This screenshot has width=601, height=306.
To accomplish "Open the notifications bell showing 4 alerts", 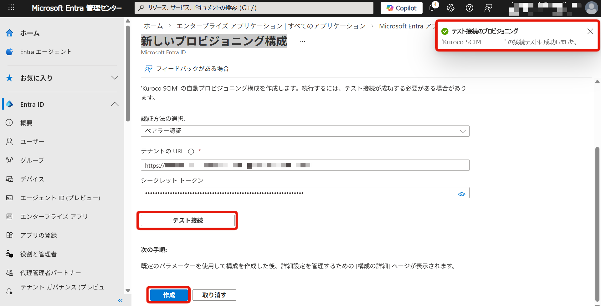I will 432,8.
